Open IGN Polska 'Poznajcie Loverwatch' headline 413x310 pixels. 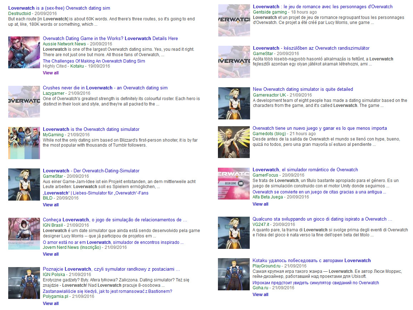111,269
